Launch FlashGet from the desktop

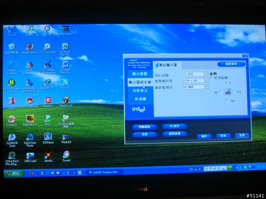(x=48, y=102)
